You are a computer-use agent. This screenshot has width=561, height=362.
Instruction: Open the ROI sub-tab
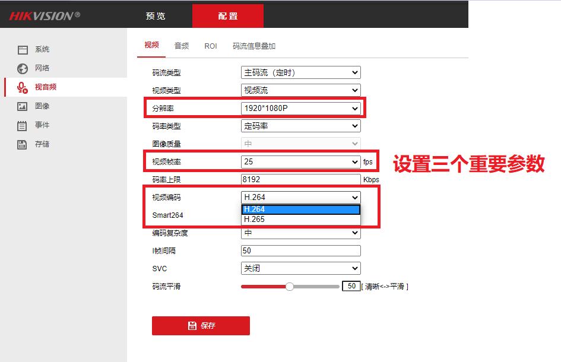(211, 46)
